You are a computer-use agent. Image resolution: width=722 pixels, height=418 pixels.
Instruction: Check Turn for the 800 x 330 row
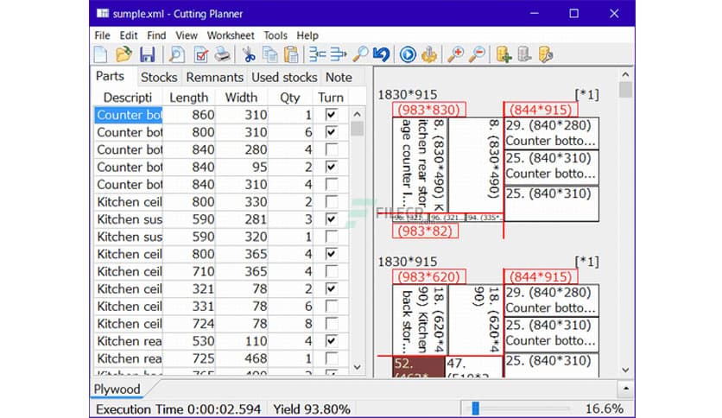(x=331, y=201)
